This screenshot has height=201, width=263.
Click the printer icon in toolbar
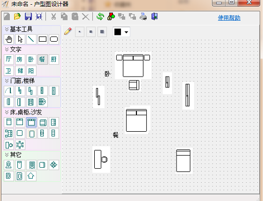coord(143,17)
